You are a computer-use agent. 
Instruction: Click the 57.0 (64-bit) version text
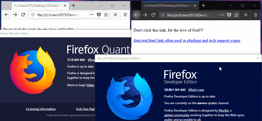pyautogui.click(x=76, y=60)
